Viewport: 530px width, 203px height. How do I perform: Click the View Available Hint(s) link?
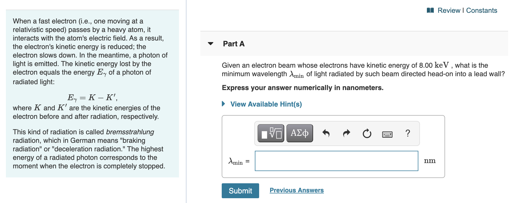click(265, 104)
